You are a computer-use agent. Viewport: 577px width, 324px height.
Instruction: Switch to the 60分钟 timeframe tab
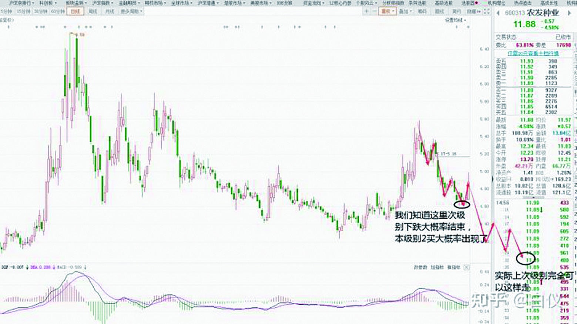coord(56,11)
